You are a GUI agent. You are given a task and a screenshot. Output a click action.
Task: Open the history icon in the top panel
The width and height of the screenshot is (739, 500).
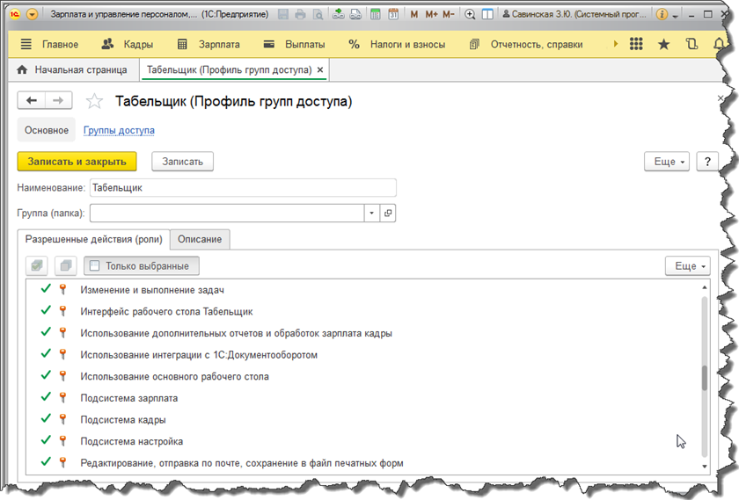click(691, 45)
